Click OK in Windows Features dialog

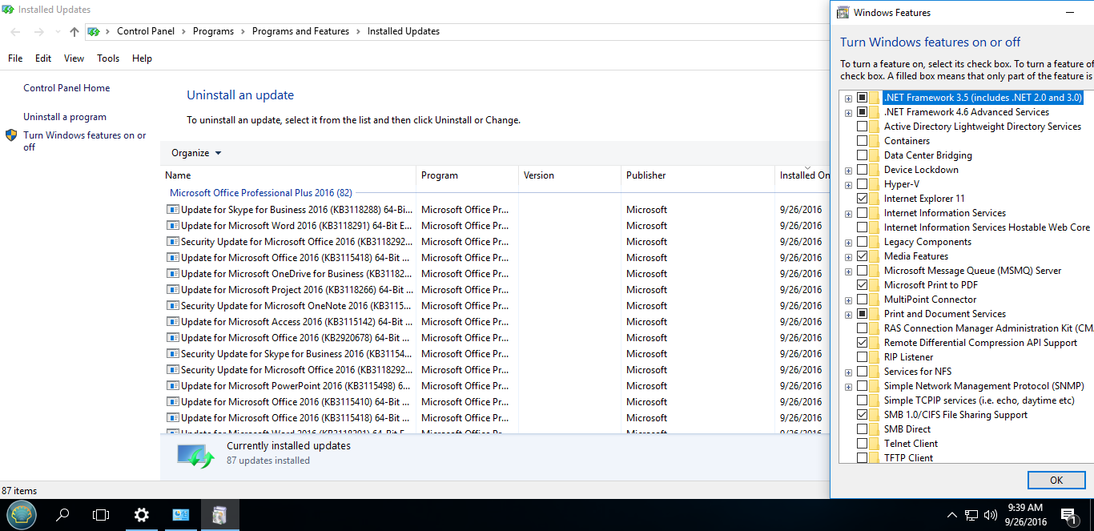tap(1056, 480)
